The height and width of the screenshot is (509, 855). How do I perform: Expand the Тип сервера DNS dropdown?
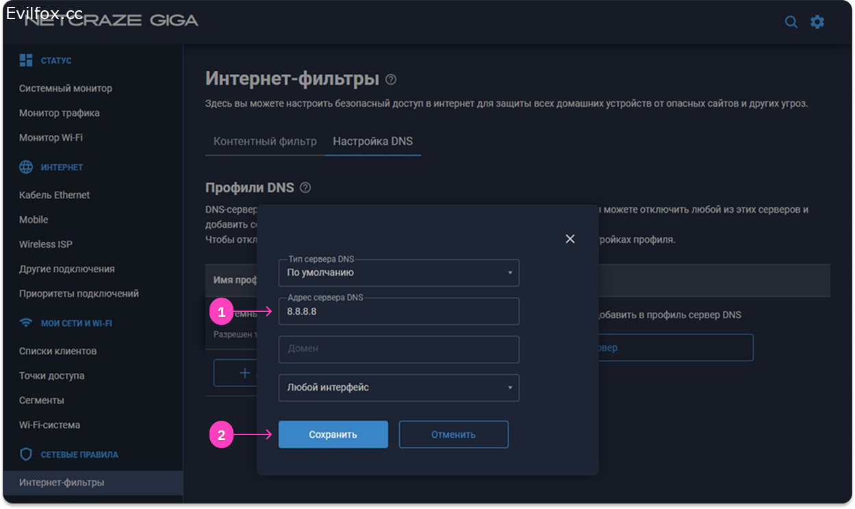coord(398,272)
